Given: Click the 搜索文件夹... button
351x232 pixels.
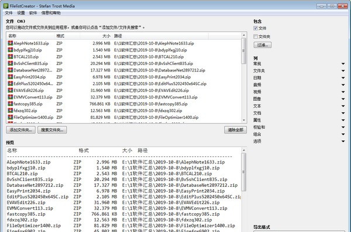Looking at the screenshot, I should 52,130.
